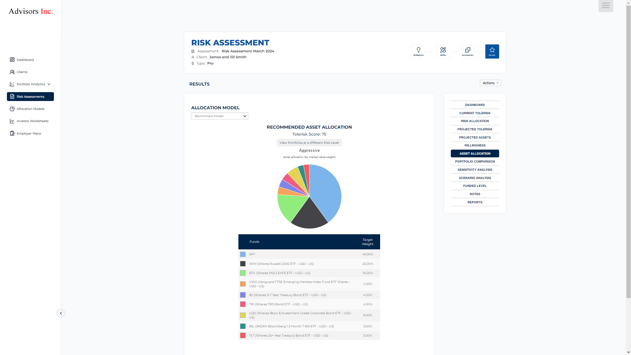The image size is (631, 355).
Task: Click the Dashboard icon in the sidebar
Action: point(12,60)
